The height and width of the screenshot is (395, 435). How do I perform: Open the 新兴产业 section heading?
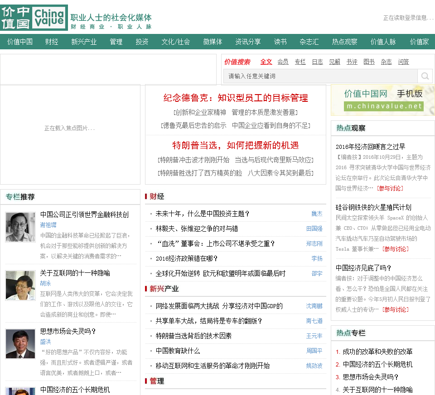164,289
